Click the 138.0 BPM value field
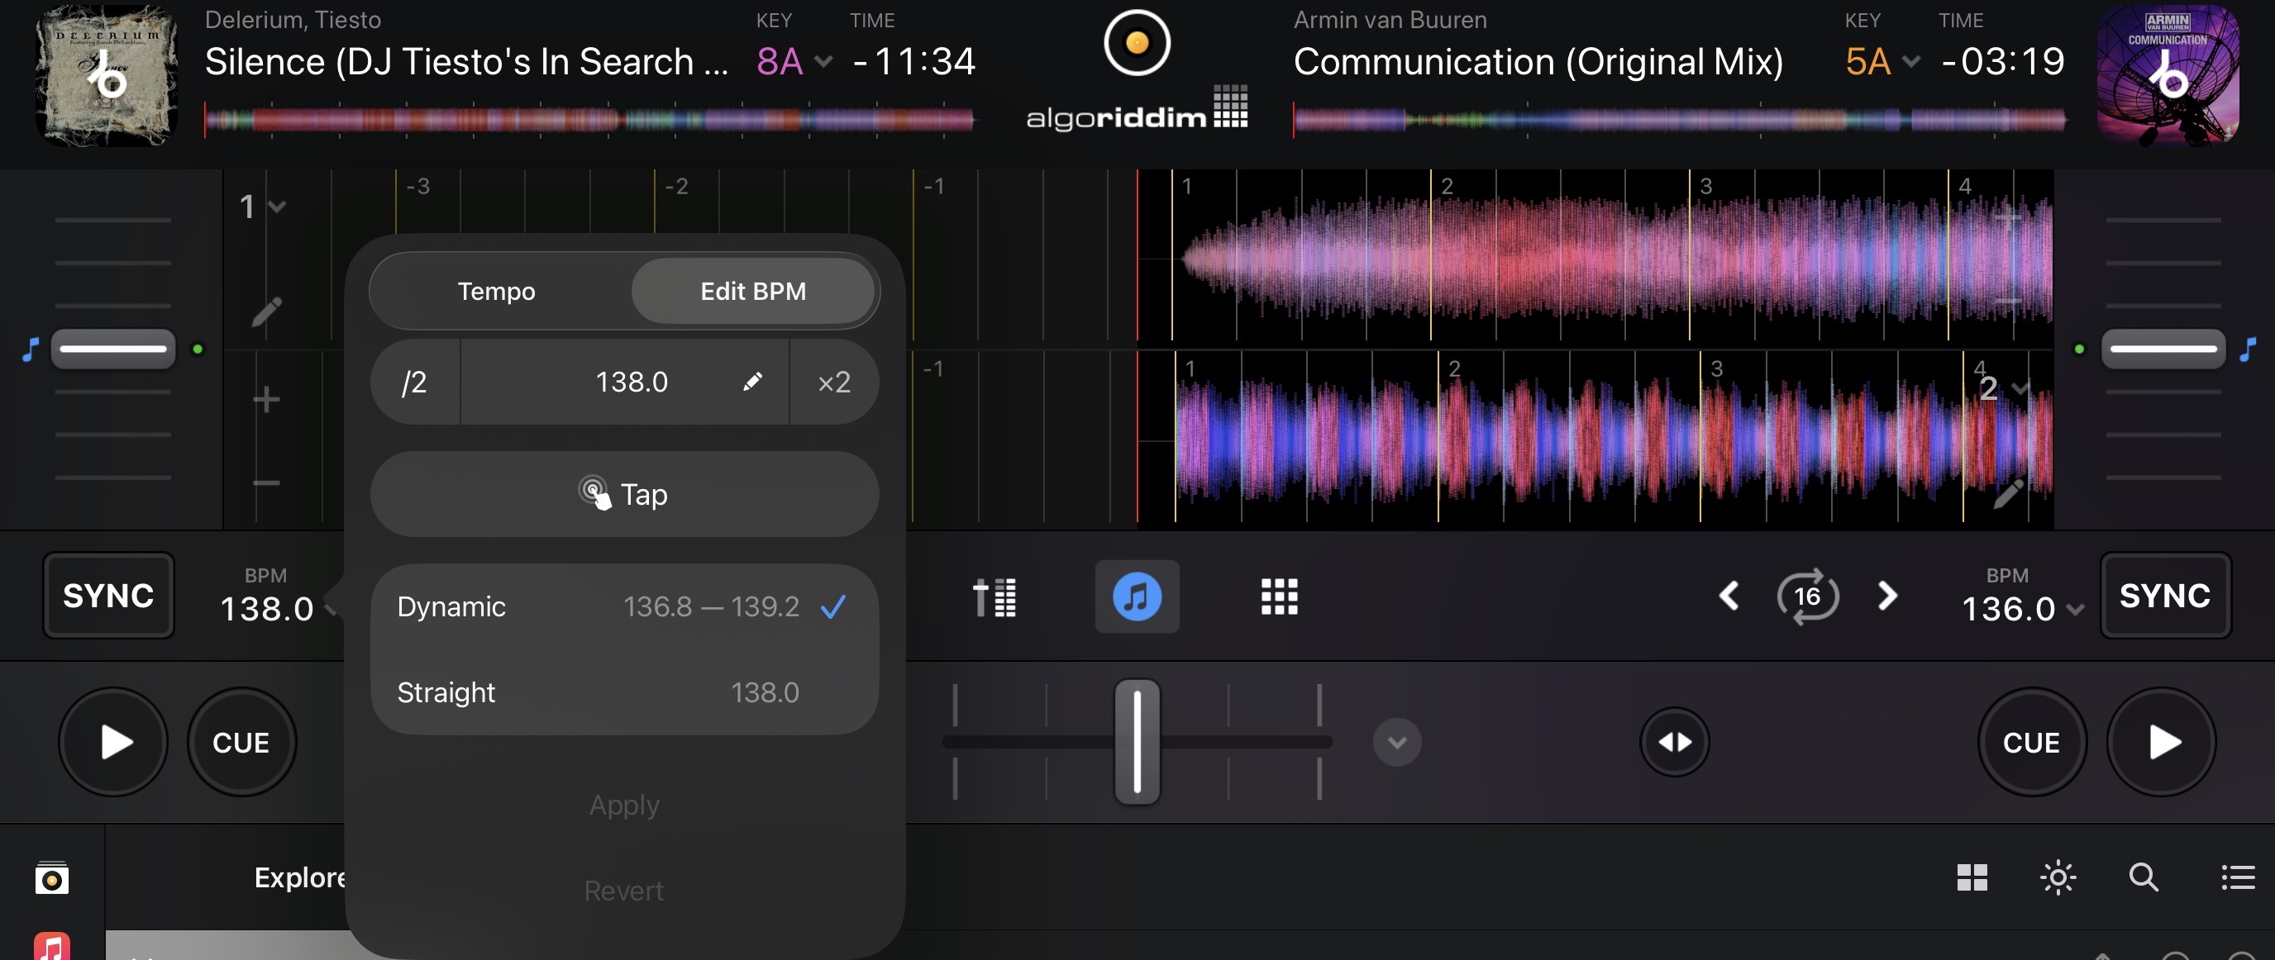Image resolution: width=2275 pixels, height=960 pixels. coord(624,381)
